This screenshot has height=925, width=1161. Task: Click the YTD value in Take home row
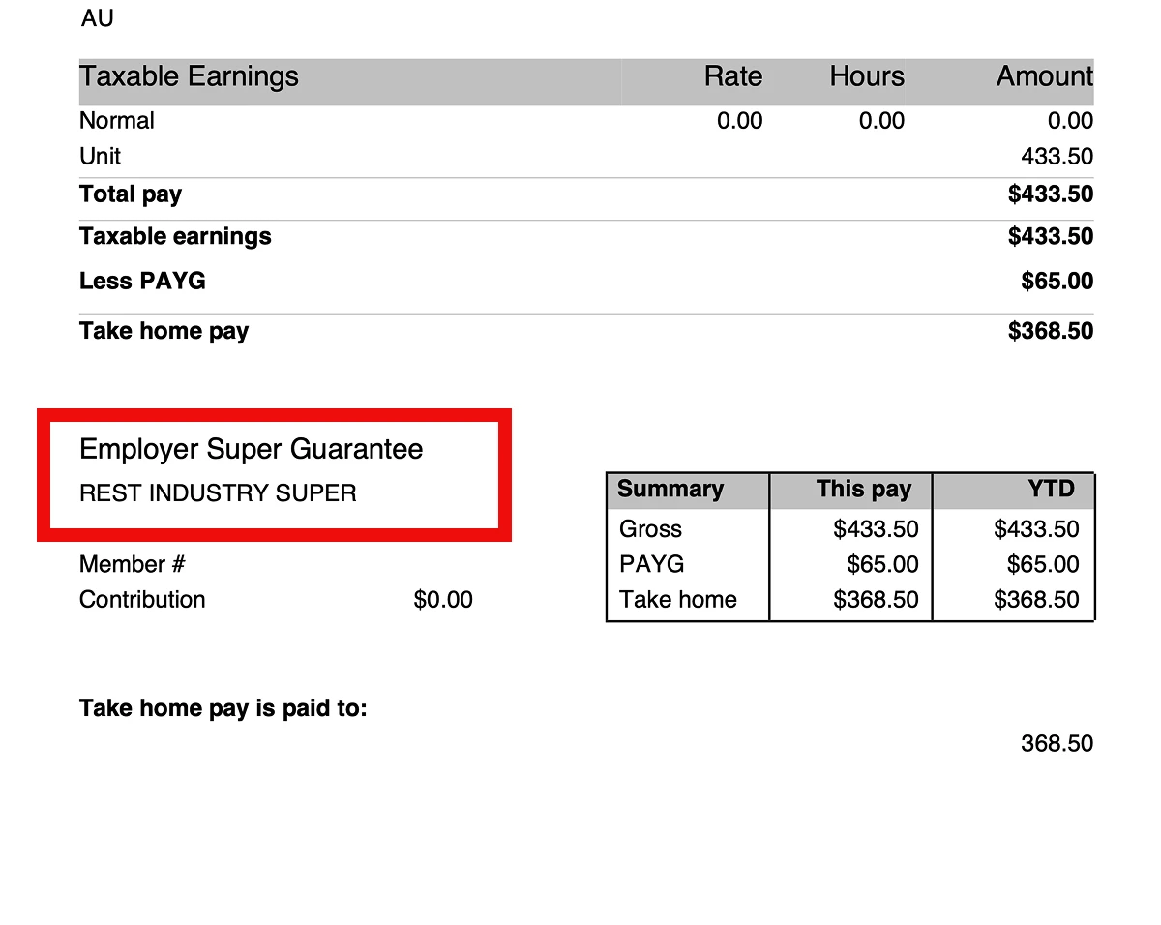tap(1036, 600)
